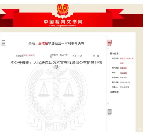
Task: Jump to the 法律依据 section heading
Action: coord(114,92)
